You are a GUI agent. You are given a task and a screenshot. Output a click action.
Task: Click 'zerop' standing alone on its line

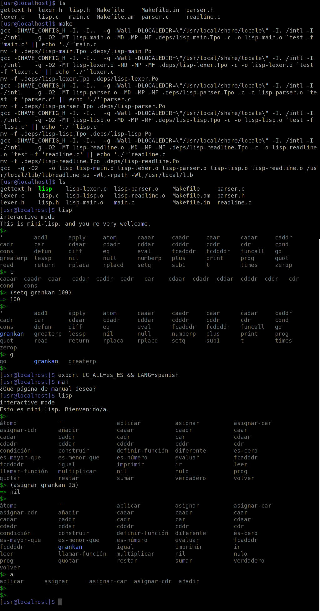coord(8,347)
